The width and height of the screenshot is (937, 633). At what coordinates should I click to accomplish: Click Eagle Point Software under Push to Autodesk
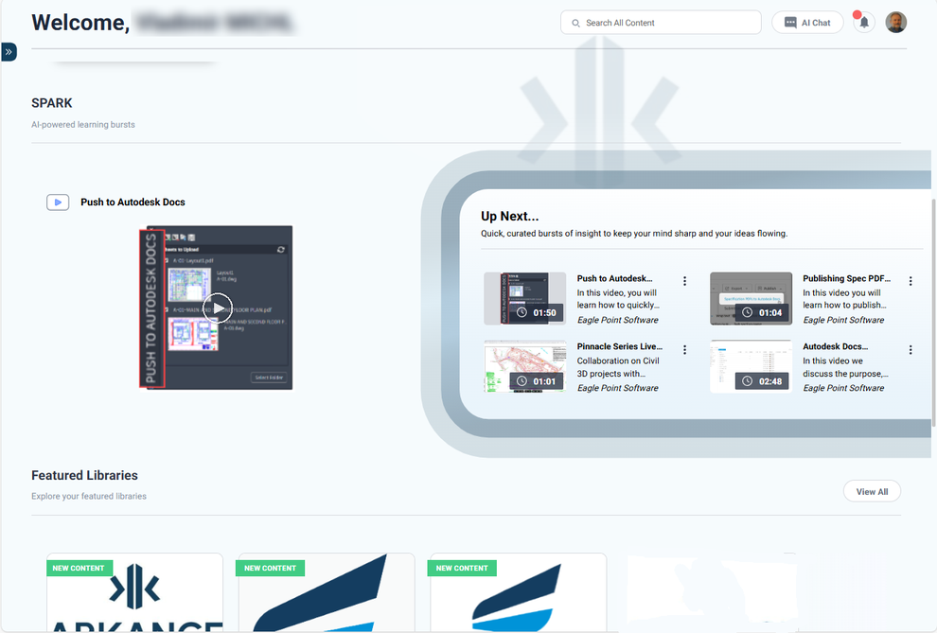click(x=617, y=320)
